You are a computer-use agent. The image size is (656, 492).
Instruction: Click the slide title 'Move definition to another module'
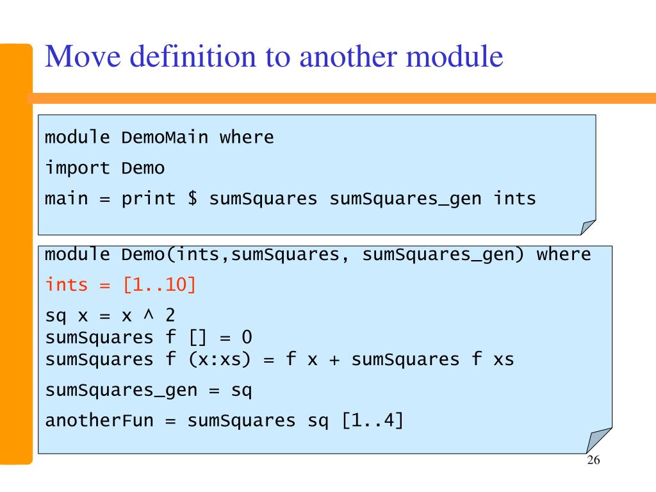coord(274,56)
